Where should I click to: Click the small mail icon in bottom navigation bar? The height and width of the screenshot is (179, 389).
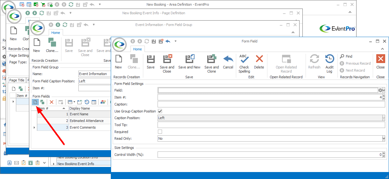coord(17,163)
